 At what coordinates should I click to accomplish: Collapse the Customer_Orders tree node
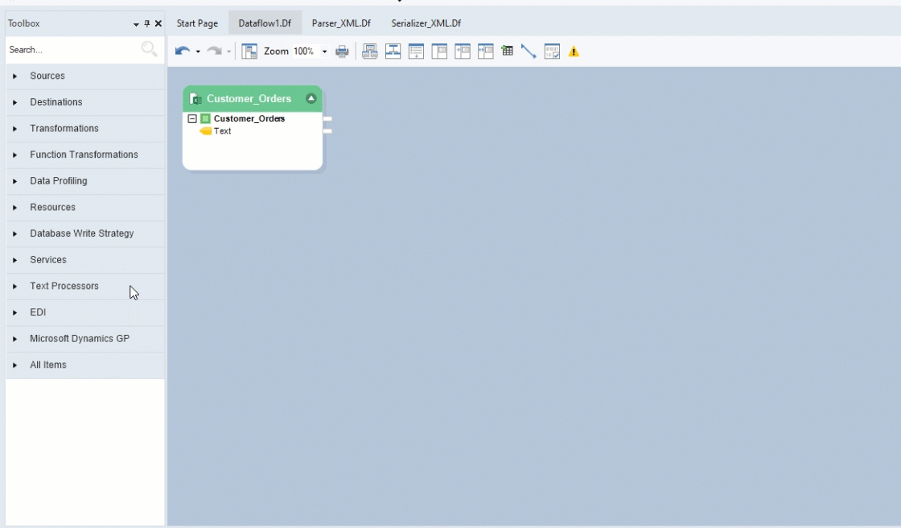point(192,119)
